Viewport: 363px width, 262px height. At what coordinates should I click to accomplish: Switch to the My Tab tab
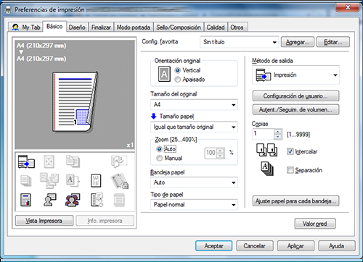pyautogui.click(x=26, y=28)
